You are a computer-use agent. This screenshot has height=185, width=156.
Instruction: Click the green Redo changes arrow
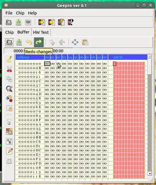[39, 42]
